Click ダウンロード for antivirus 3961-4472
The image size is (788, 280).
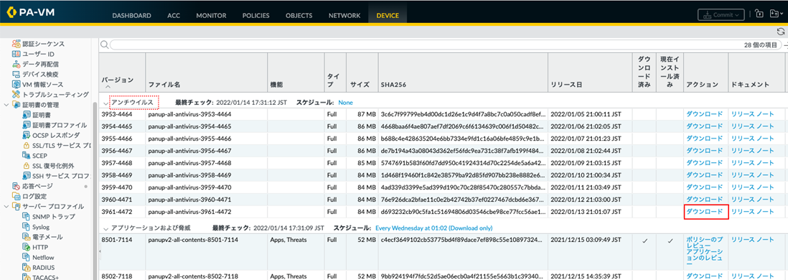pos(705,212)
